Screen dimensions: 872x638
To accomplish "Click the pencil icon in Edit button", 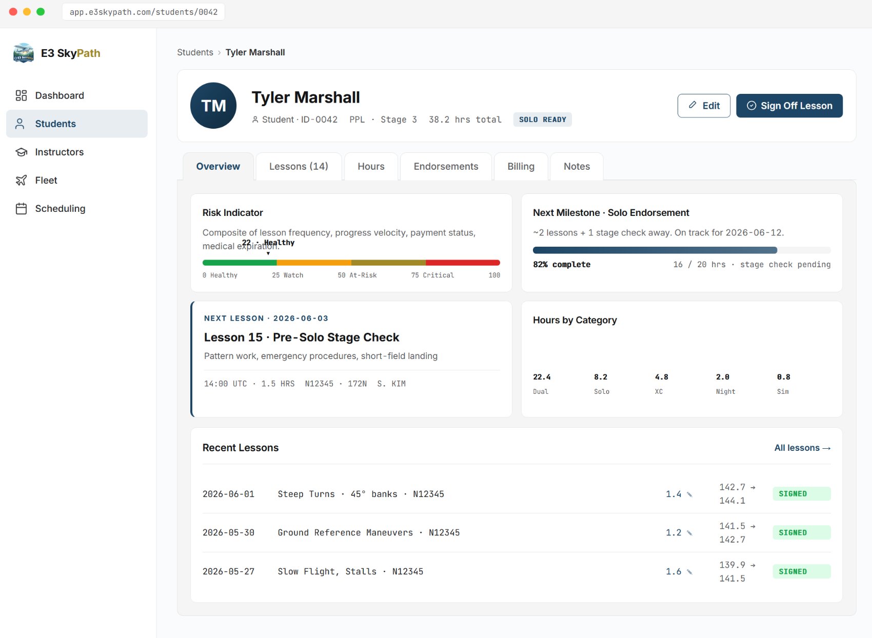I will pos(692,105).
